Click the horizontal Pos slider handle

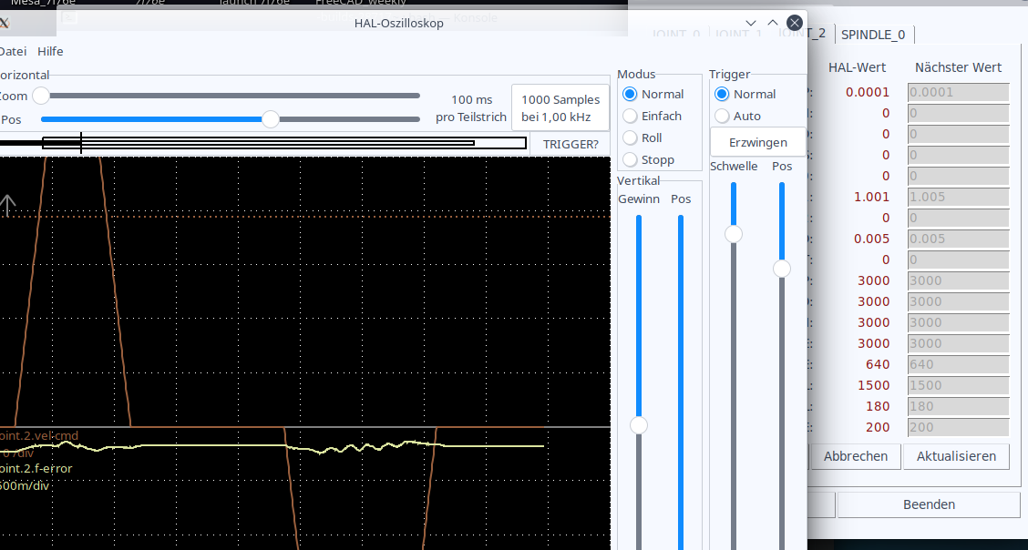coord(271,119)
